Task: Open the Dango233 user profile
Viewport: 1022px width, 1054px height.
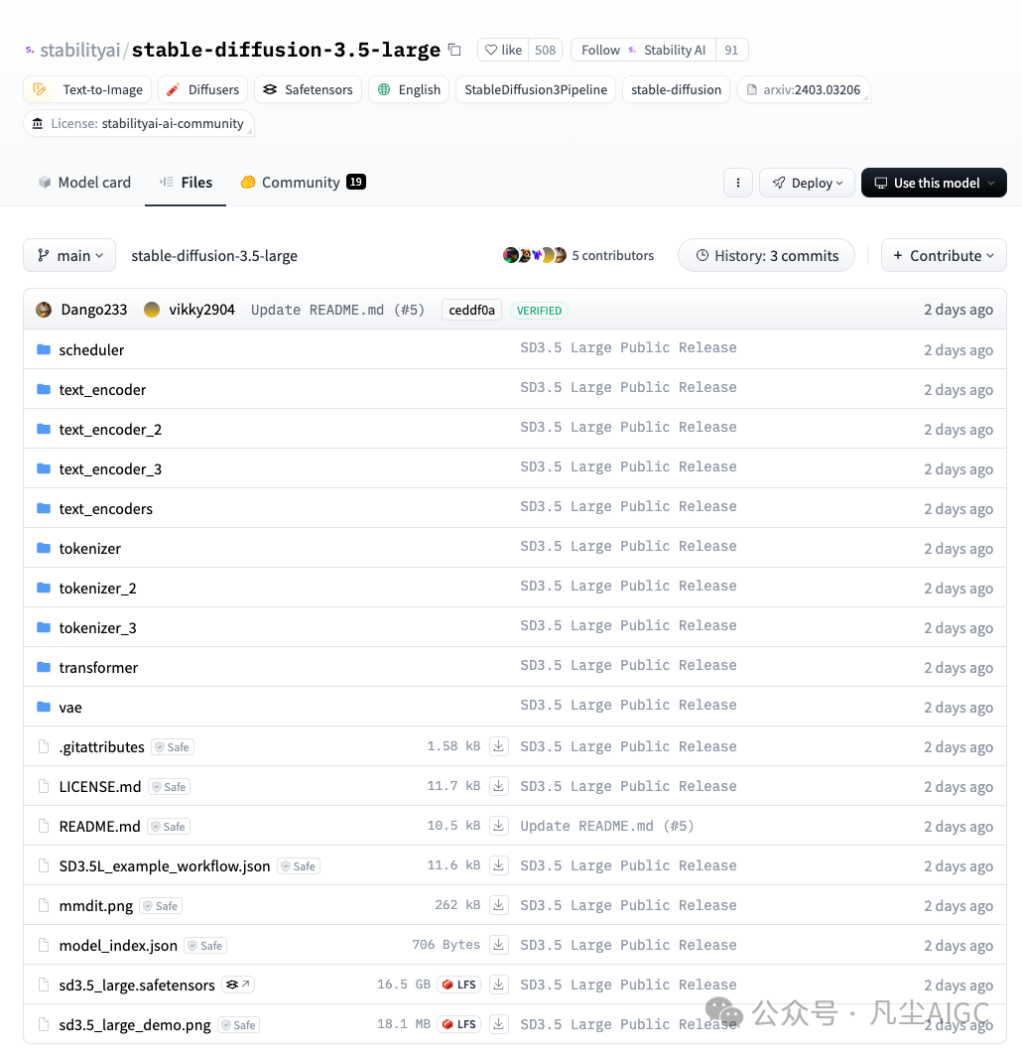Action: pyautogui.click(x=93, y=310)
